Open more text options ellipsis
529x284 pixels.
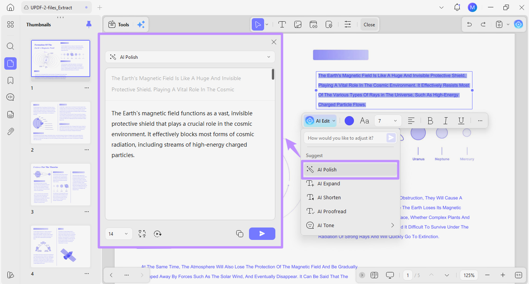pos(480,121)
